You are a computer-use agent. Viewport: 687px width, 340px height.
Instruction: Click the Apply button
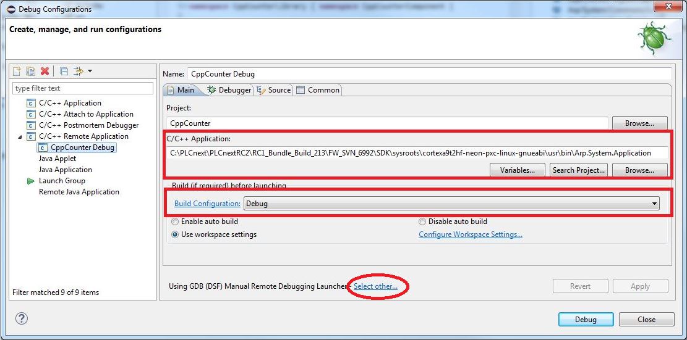click(640, 286)
